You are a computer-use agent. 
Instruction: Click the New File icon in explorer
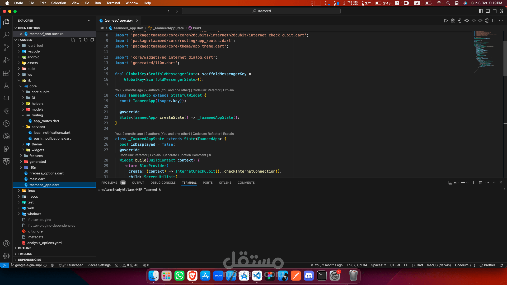[73, 40]
